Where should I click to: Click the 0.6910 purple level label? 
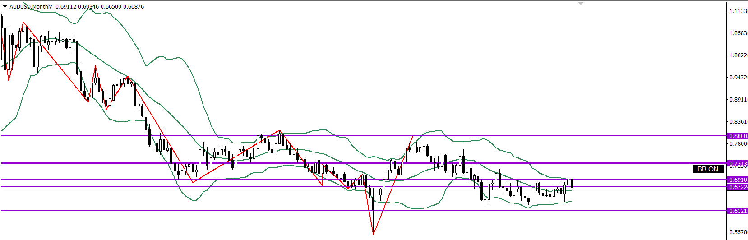(738, 180)
